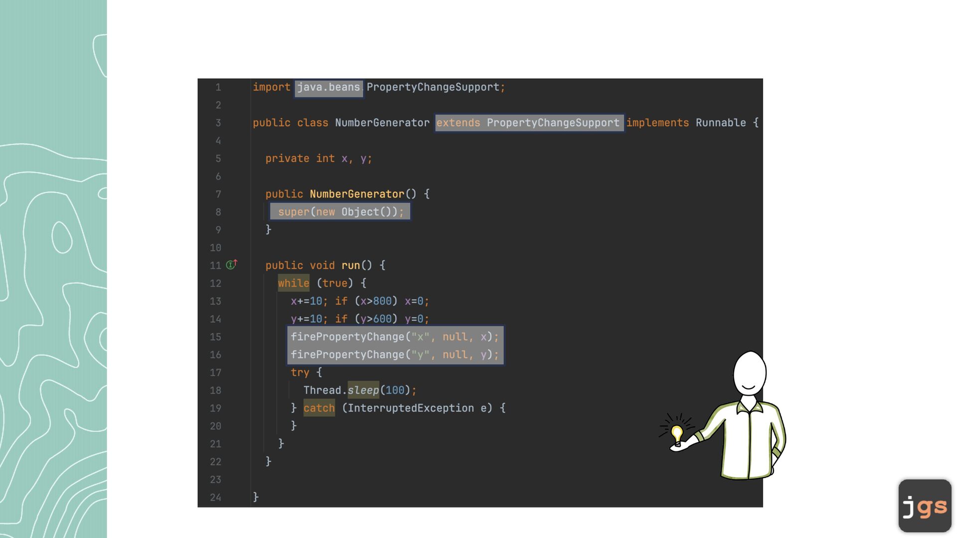The height and width of the screenshot is (538, 957).
Task: Click the firePropertyChange("y") line
Action: [x=394, y=355]
